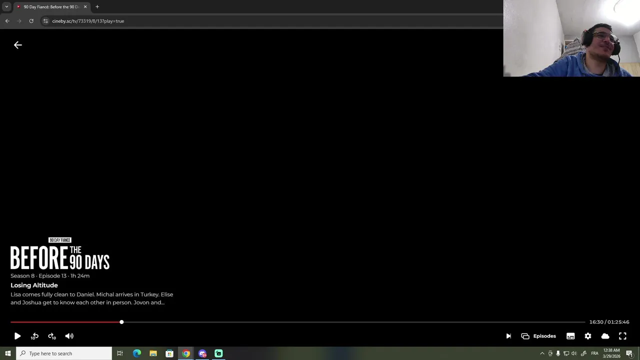This screenshot has width=640, height=360.
Task: Go forward one page in Chrome
Action: click(x=19, y=21)
